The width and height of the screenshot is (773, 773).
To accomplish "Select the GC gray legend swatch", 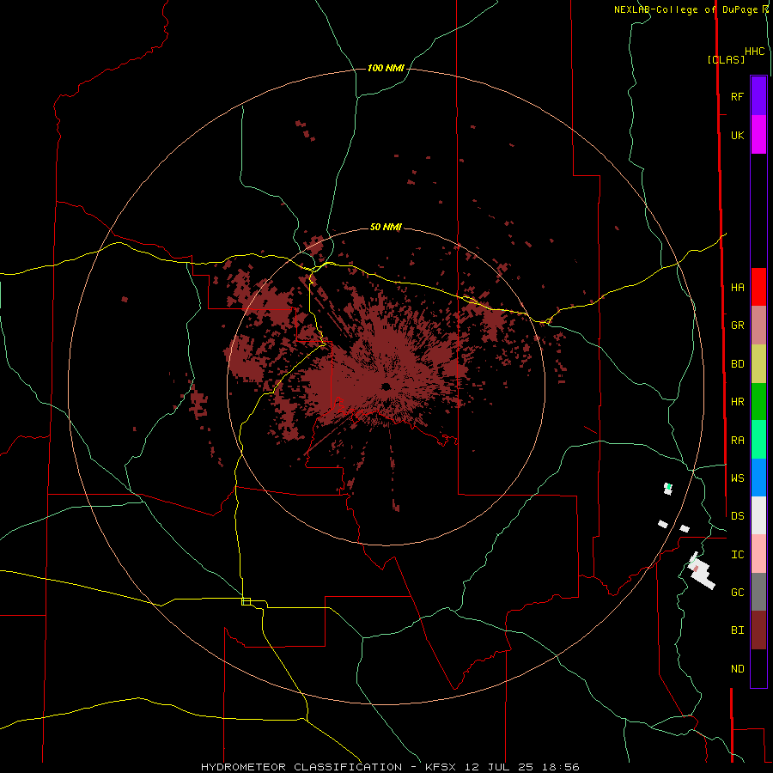I will click(x=758, y=592).
